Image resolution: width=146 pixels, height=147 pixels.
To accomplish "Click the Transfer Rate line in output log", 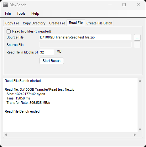I will (x=28, y=103).
